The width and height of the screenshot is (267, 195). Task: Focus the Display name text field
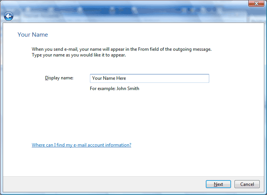tap(149, 78)
